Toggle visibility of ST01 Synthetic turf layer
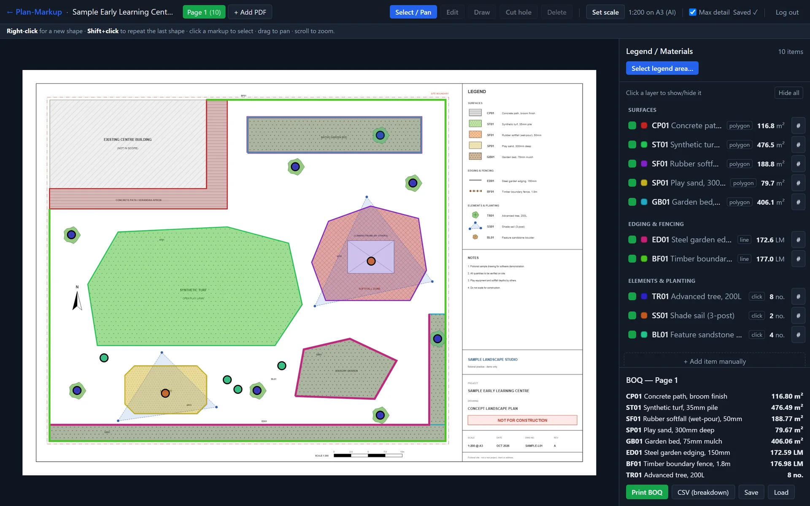 click(632, 145)
